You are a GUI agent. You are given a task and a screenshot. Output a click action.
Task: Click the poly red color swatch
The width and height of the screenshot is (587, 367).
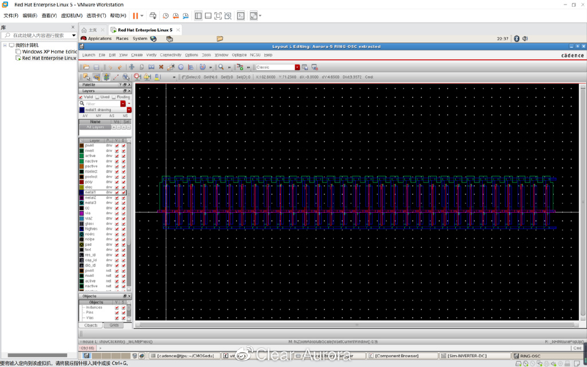pyautogui.click(x=81, y=182)
